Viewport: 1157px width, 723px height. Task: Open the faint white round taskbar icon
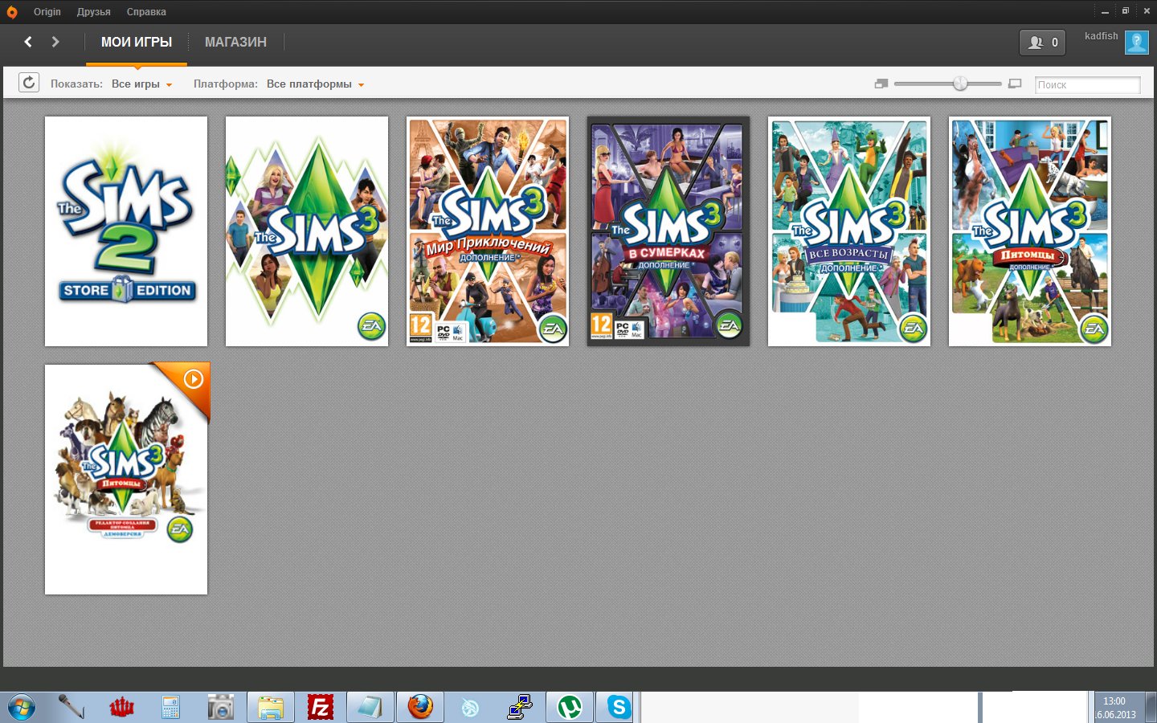click(x=470, y=708)
